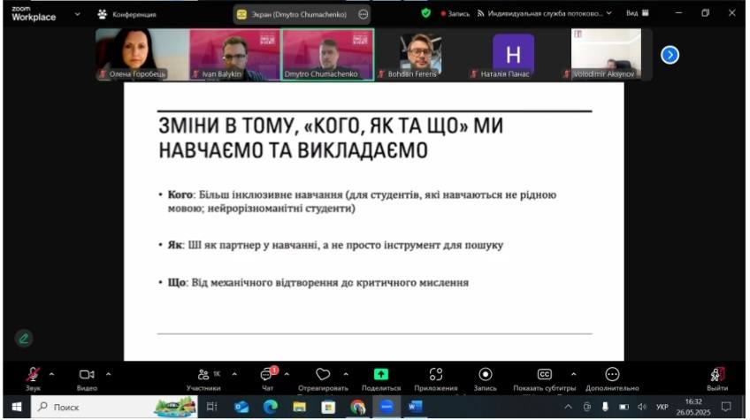Expand audio options arrow next to Звук
This screenshot has width=750, height=420.
pyautogui.click(x=51, y=374)
